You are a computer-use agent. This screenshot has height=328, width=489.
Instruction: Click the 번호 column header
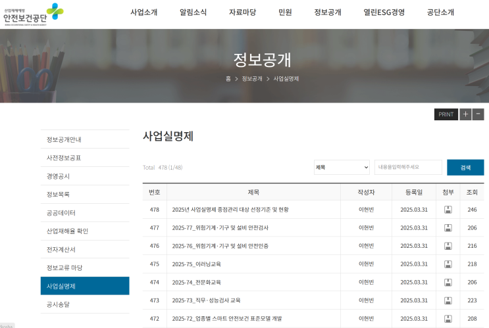[155, 192]
